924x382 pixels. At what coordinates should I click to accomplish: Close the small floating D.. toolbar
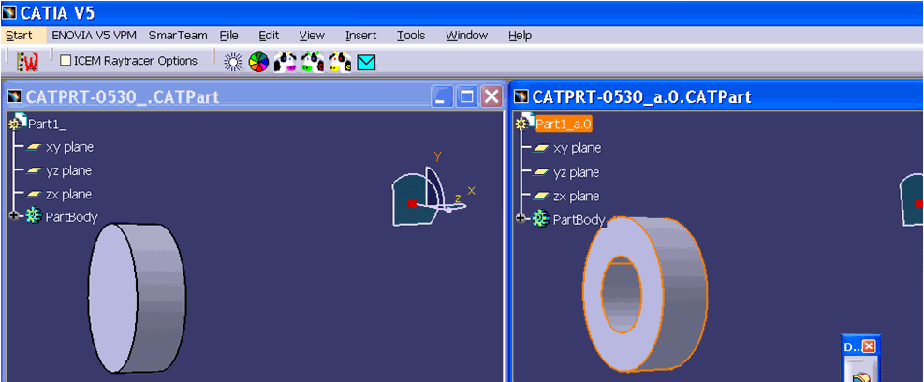coord(869,346)
